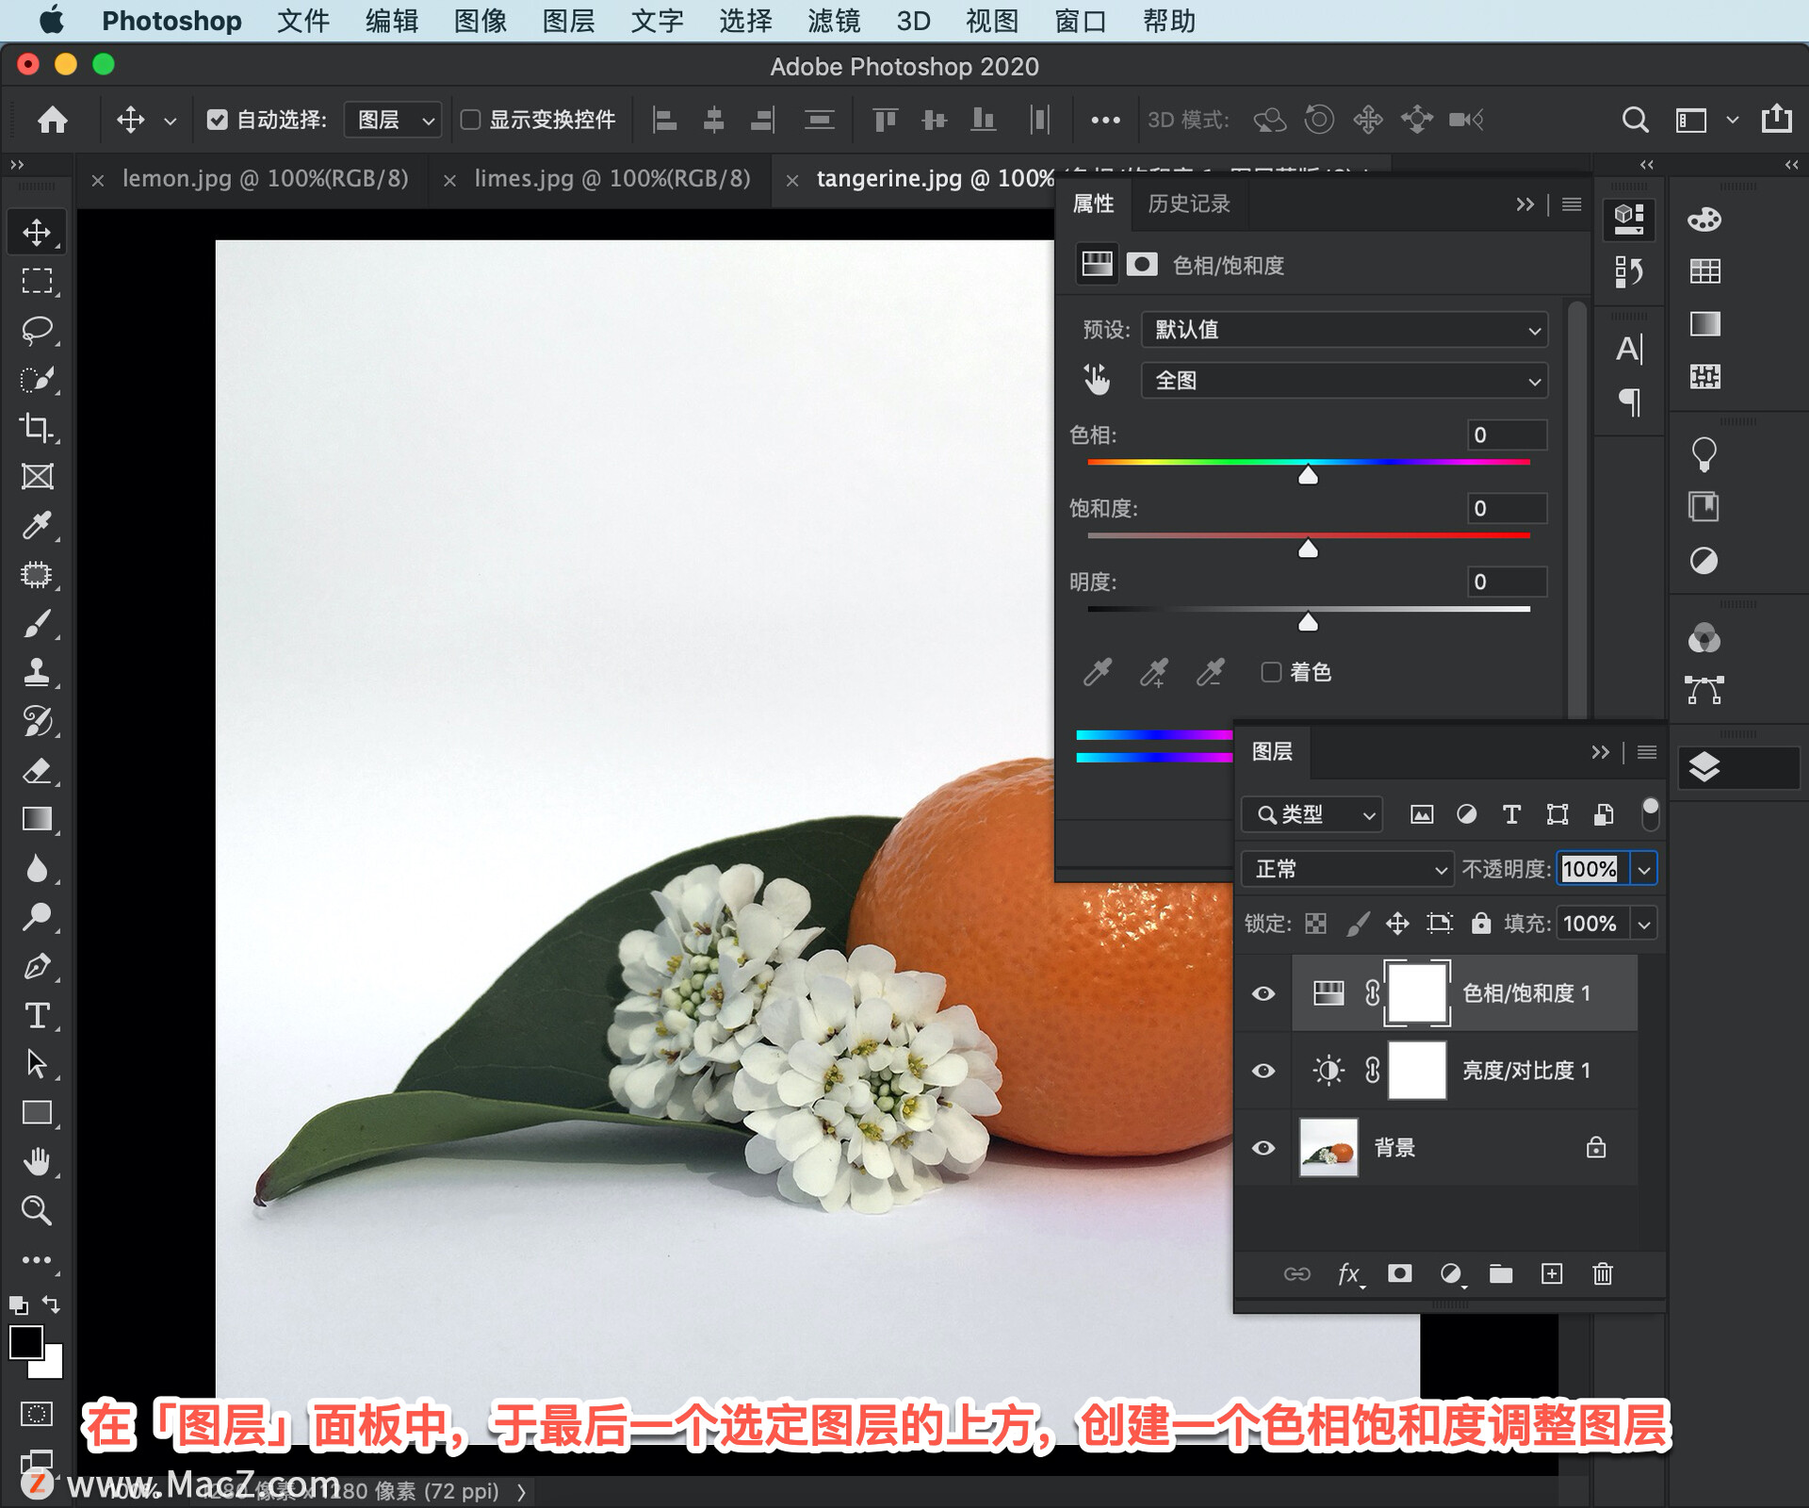The width and height of the screenshot is (1809, 1508).
Task: Select the Clone Stamp tool
Action: click(37, 672)
